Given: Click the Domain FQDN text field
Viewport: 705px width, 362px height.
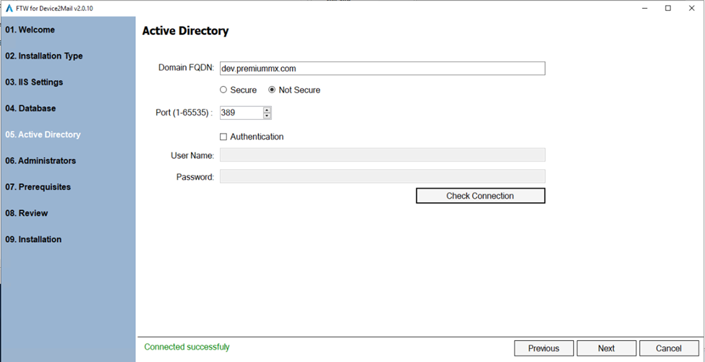Looking at the screenshot, I should click(x=382, y=69).
